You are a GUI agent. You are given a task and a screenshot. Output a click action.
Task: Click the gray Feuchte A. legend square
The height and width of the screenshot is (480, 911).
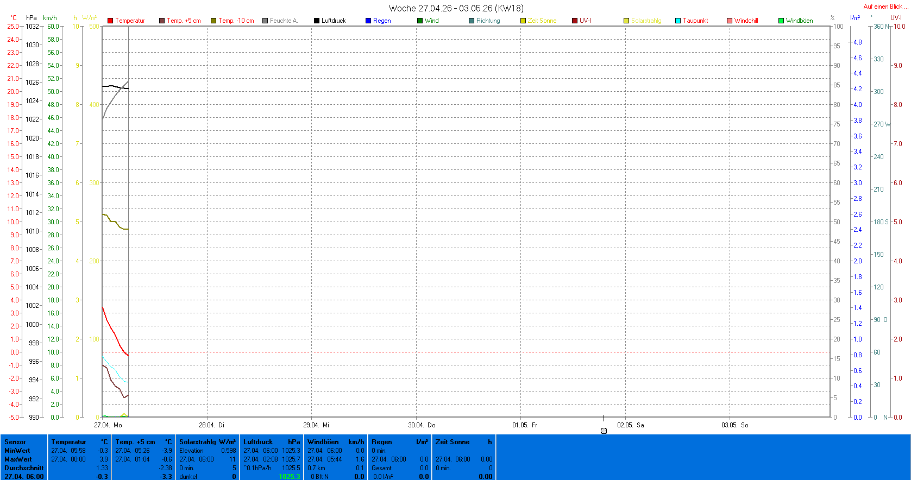click(x=265, y=21)
